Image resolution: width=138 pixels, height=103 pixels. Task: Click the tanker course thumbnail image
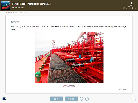6,5
